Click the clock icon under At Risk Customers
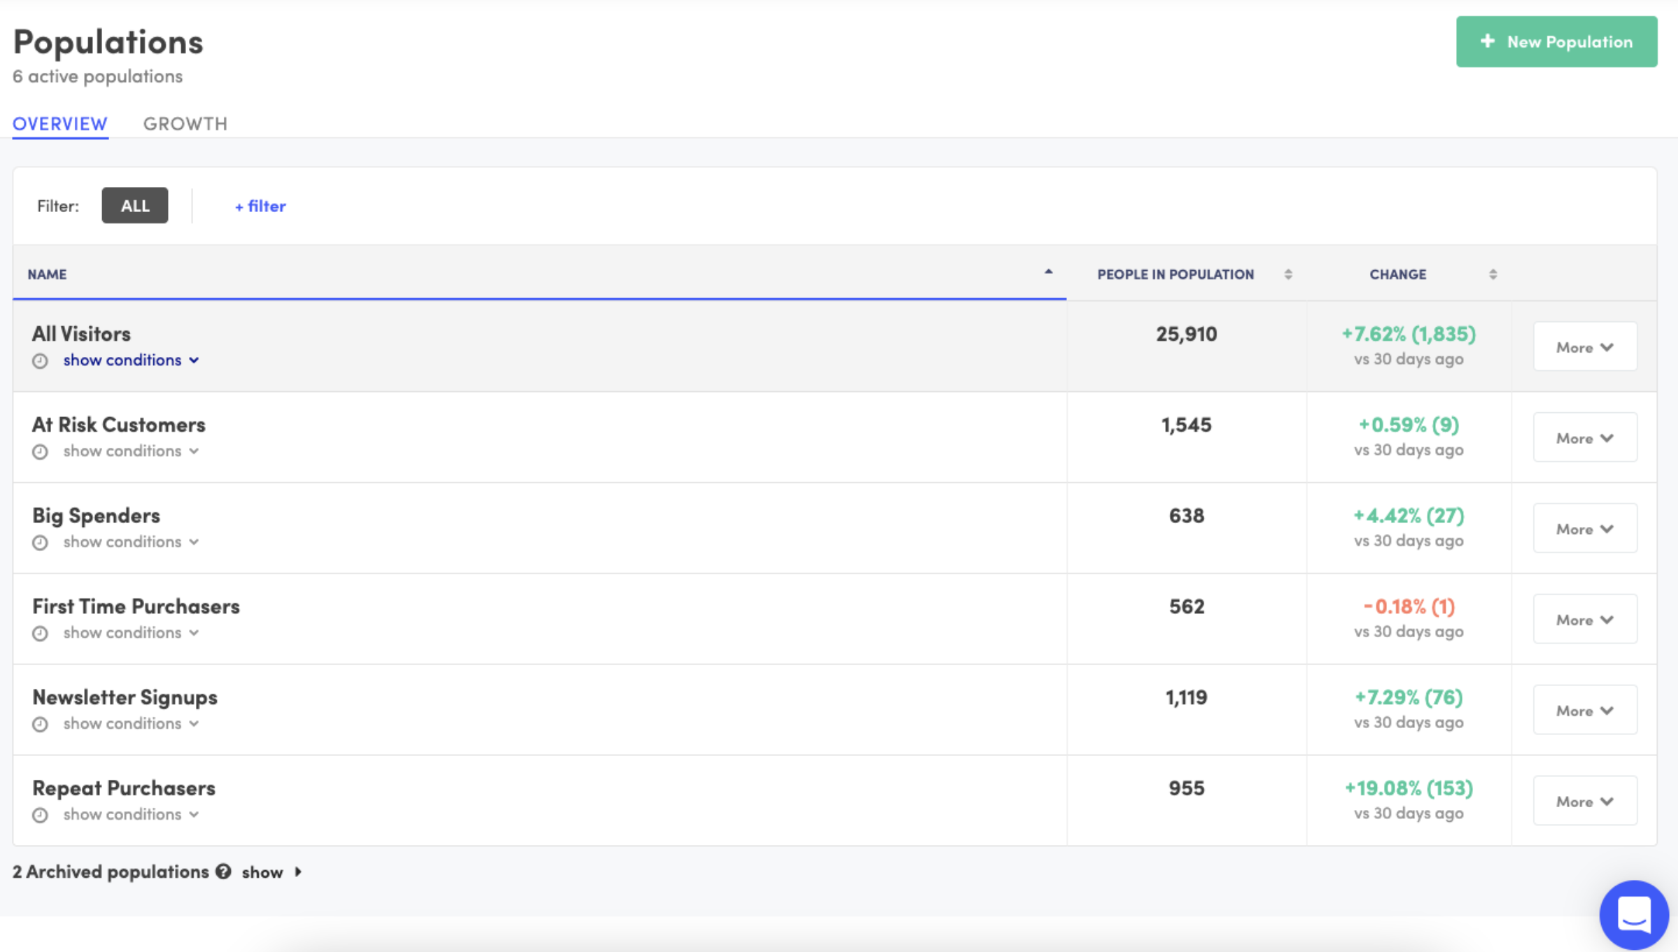This screenshot has width=1678, height=952. click(x=40, y=451)
